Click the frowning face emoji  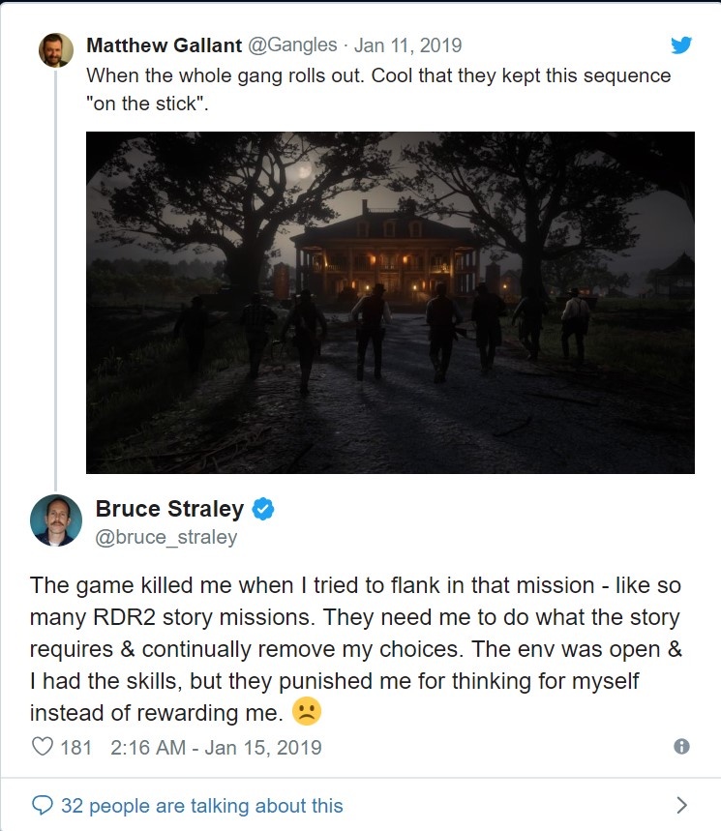[x=307, y=711]
